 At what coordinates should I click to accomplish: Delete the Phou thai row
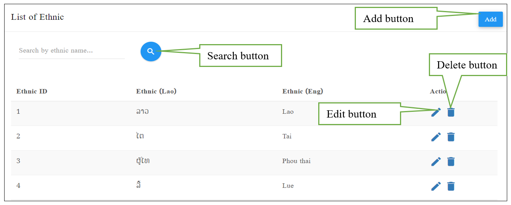[451, 162]
